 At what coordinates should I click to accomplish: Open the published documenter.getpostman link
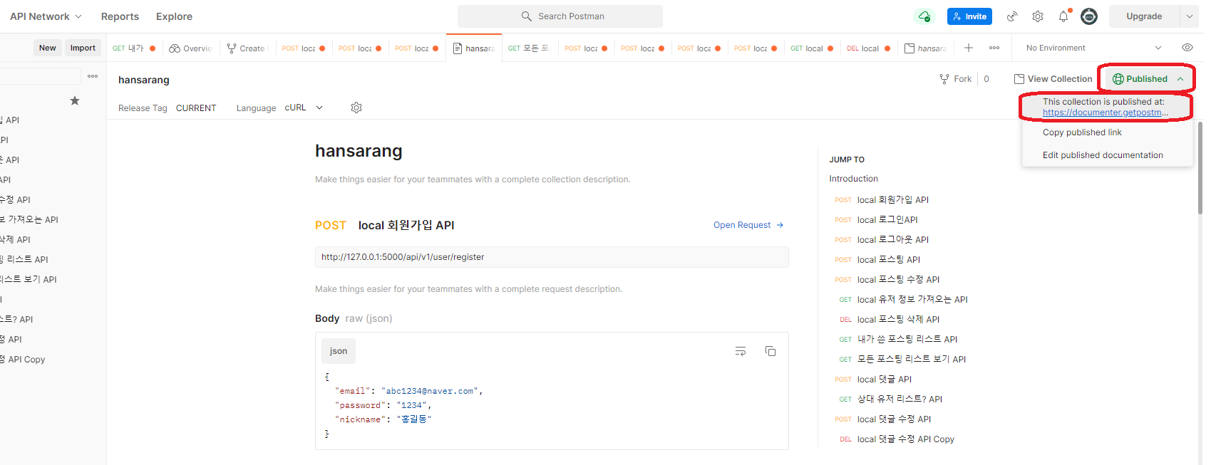click(1106, 113)
